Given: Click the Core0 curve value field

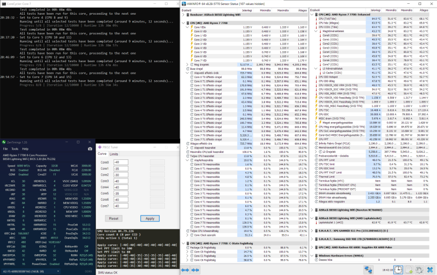Looking at the screenshot, I should click(121, 162).
